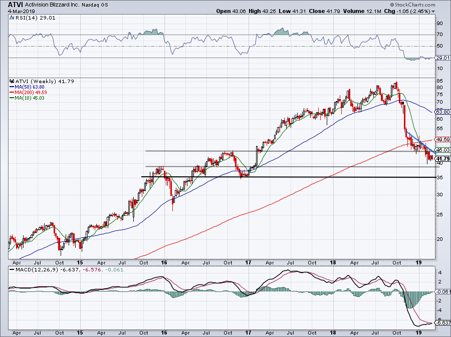Image resolution: width=451 pixels, height=337 pixels.
Task: Click the Close 41.79 value in header
Action: pos(324,11)
